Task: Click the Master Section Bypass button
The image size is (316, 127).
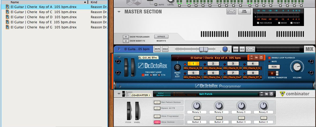Action: tap(161, 37)
